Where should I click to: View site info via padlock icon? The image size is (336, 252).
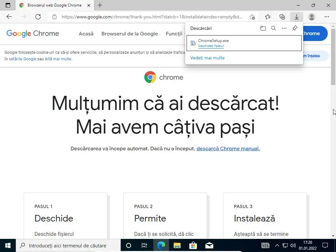click(54, 17)
